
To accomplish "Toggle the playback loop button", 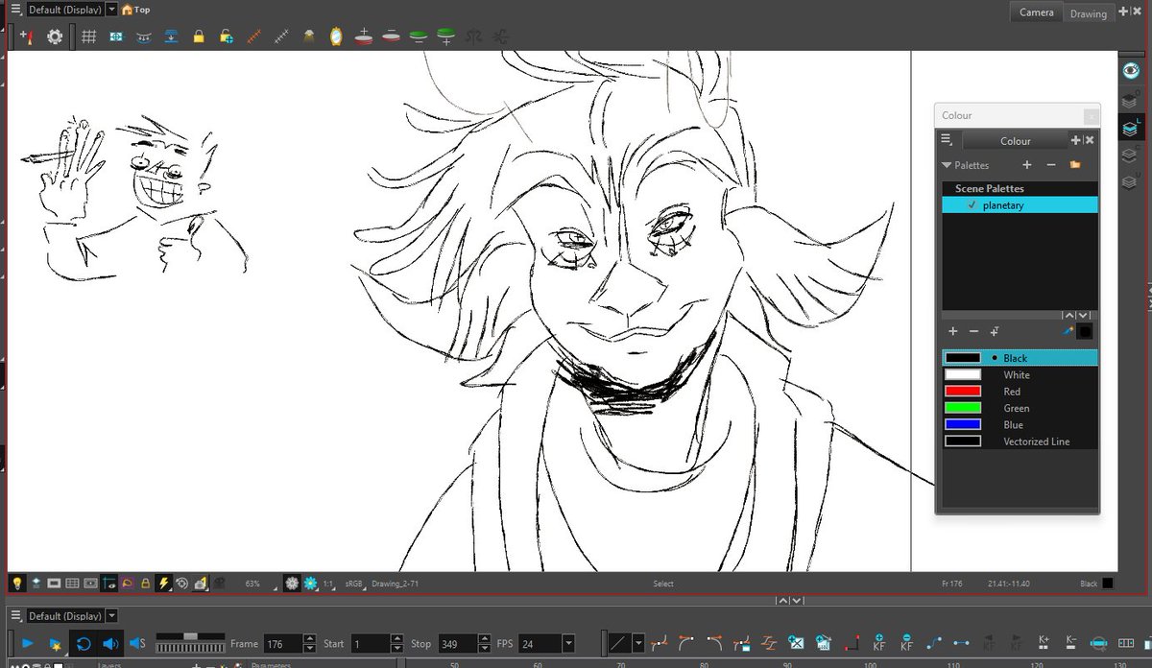I will click(83, 643).
